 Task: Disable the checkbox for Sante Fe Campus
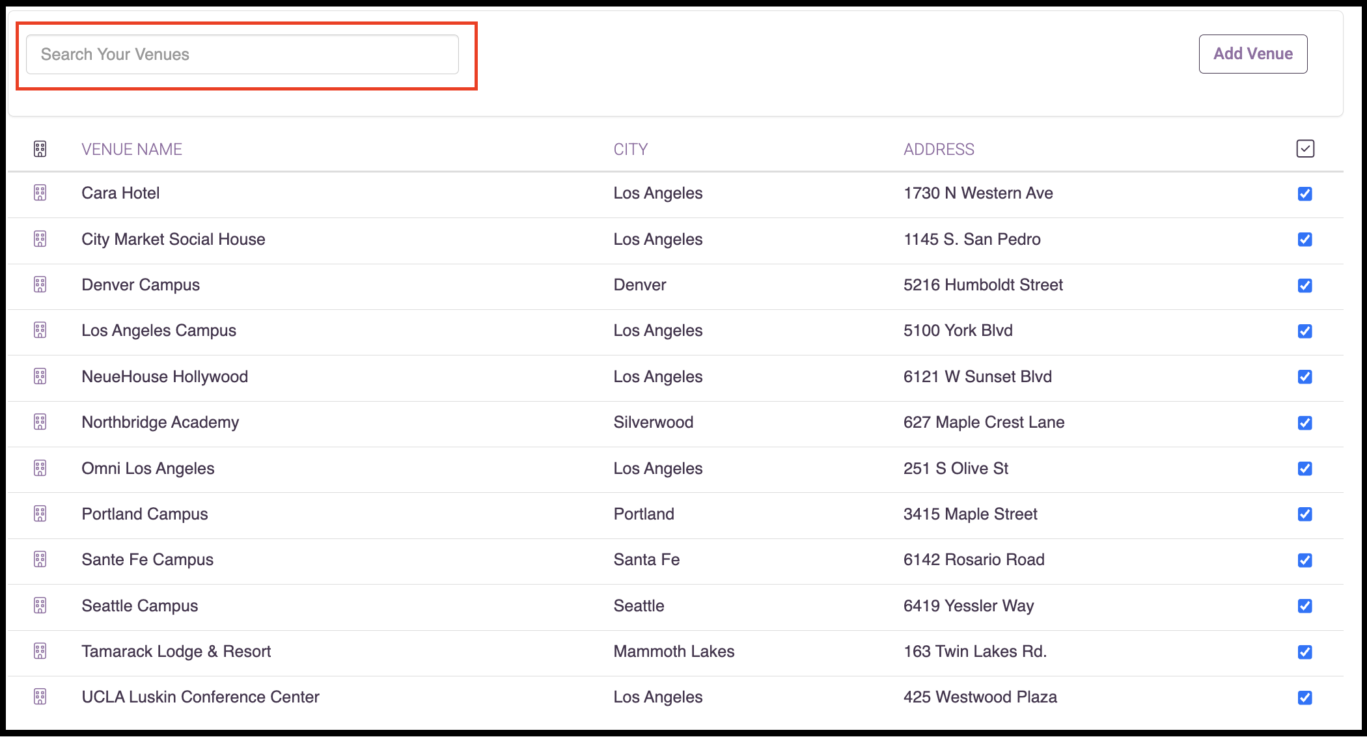click(x=1305, y=560)
